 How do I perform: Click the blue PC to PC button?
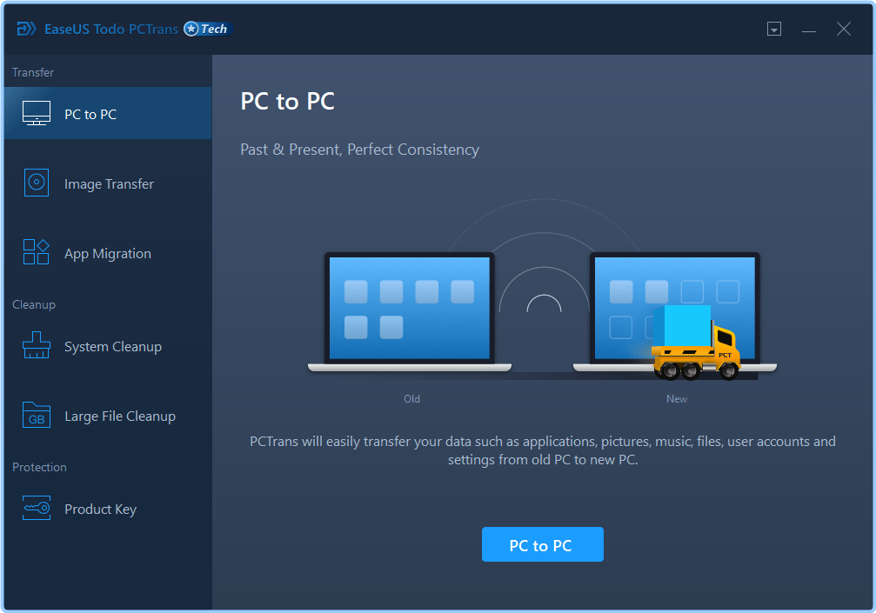coord(543,544)
